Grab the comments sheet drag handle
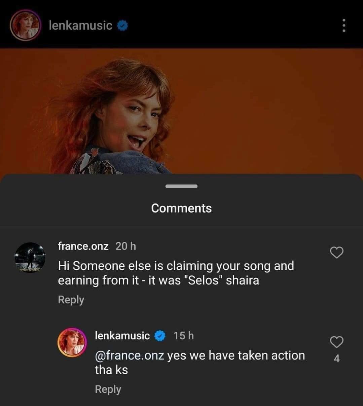The height and width of the screenshot is (406, 363). point(181,186)
